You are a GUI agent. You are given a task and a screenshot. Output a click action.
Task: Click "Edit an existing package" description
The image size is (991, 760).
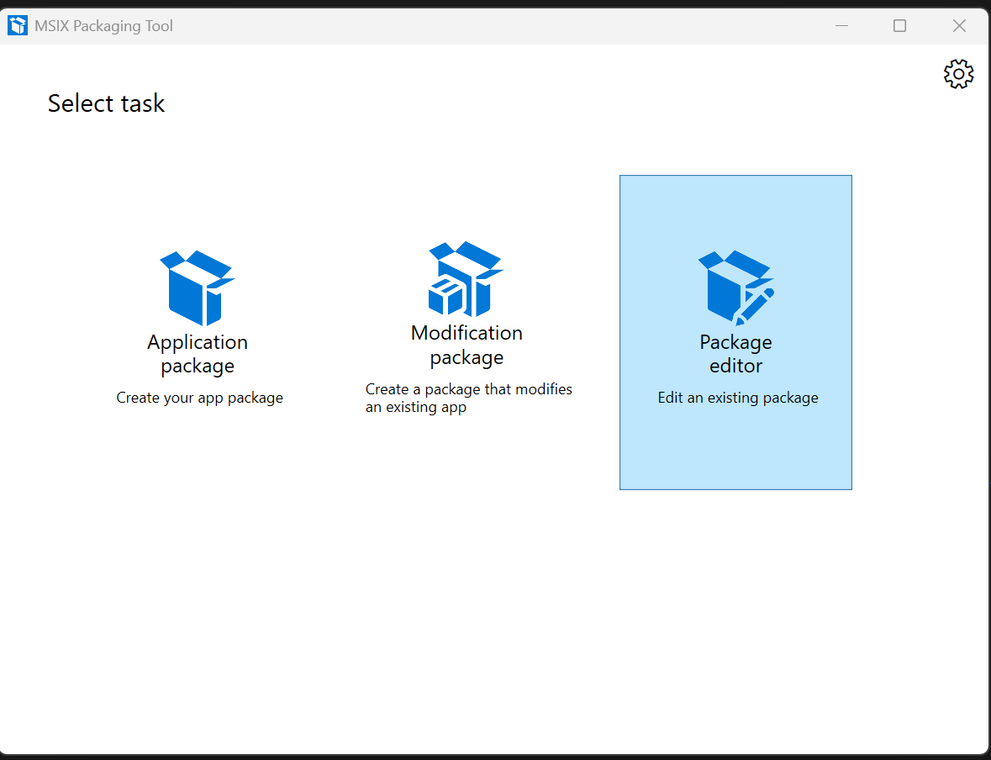point(737,398)
